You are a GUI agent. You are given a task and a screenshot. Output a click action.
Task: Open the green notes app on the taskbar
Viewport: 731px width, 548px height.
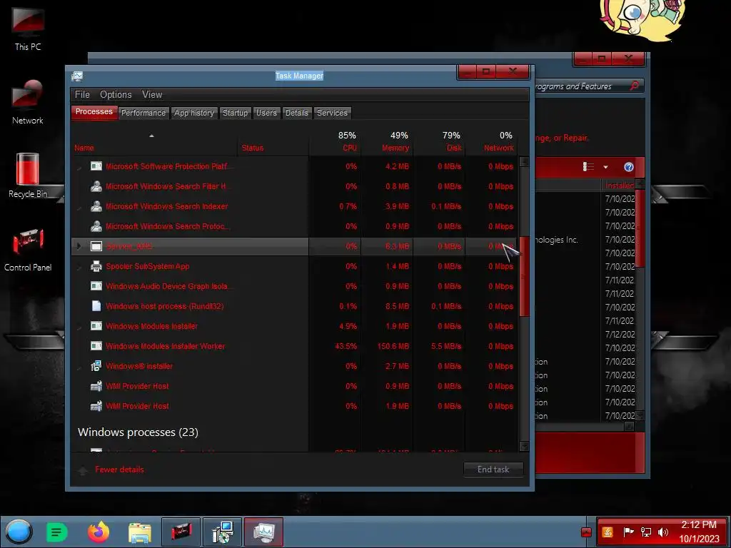click(x=57, y=532)
